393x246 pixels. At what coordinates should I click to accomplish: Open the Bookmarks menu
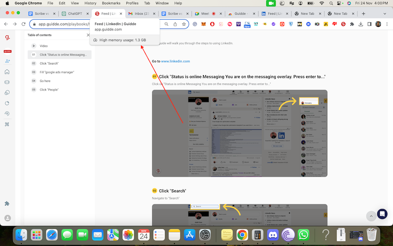(111, 3)
